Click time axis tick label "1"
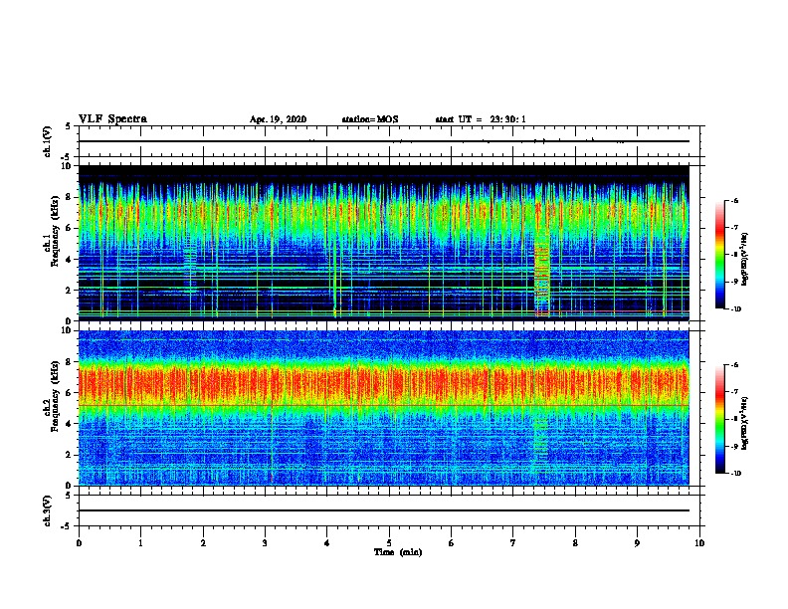Viewport: 788px width, 609px height. coord(140,543)
